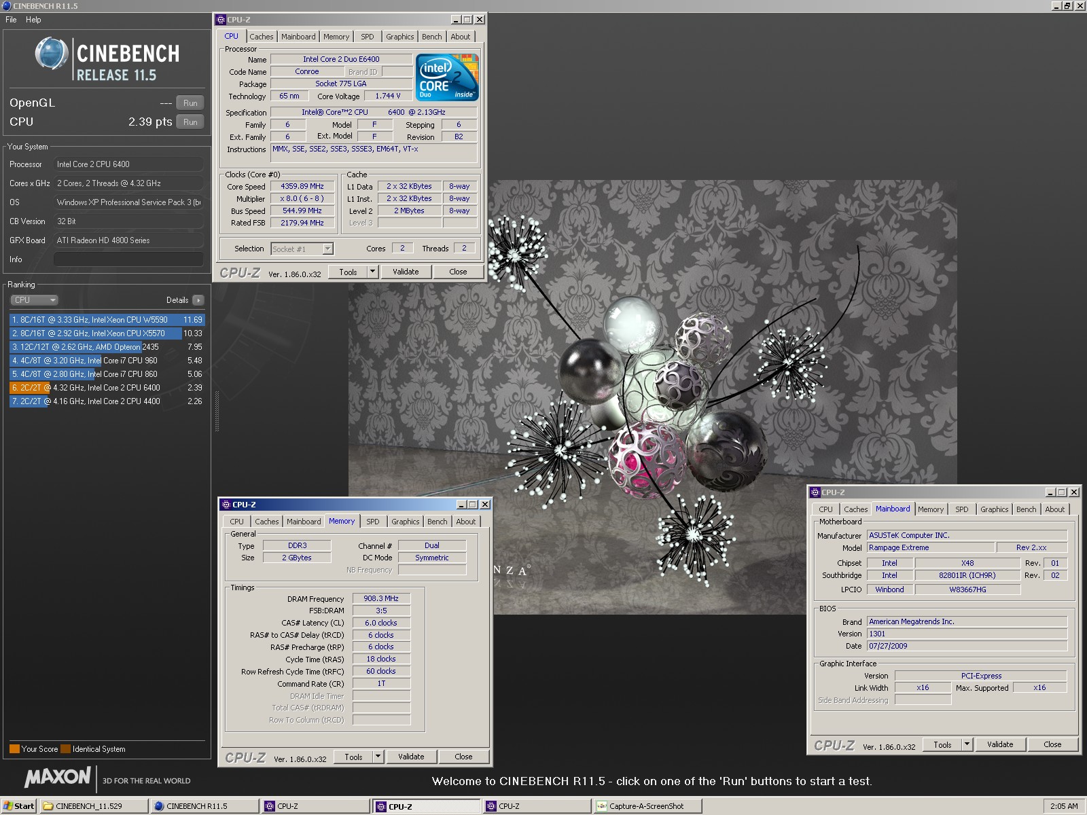This screenshot has width=1087, height=815.
Task: Switch to Mainboard tab in top CPU-Z window
Action: (x=298, y=37)
